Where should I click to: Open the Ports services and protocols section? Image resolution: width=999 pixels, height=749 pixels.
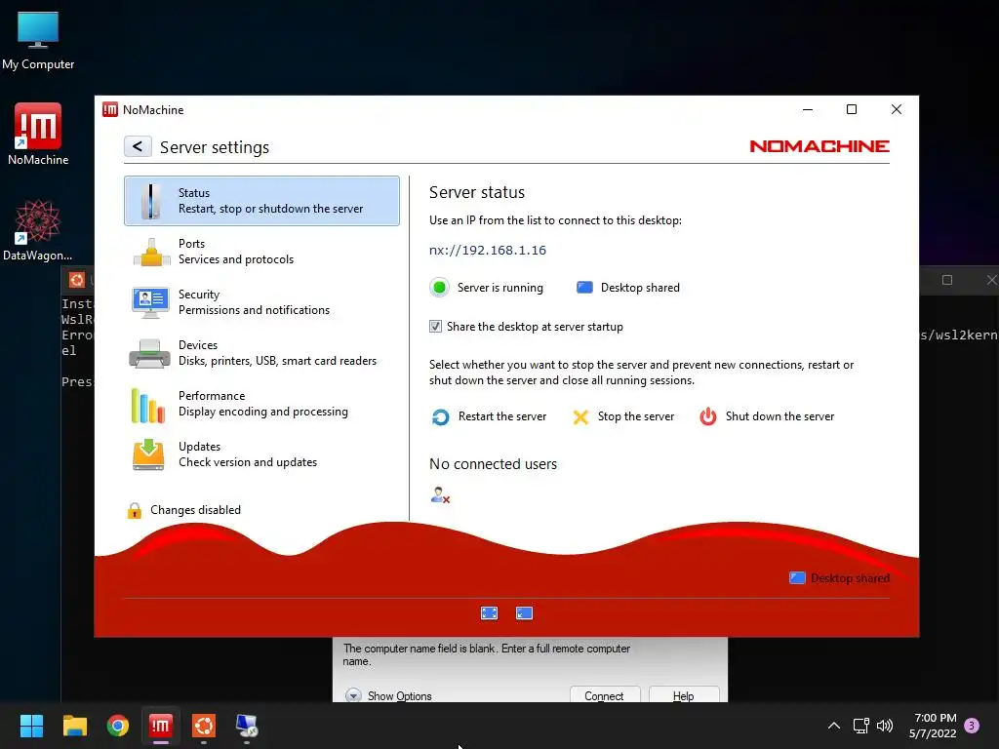tap(261, 252)
